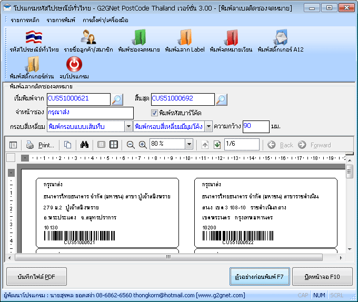Click the page number field 1/6

coord(242,144)
